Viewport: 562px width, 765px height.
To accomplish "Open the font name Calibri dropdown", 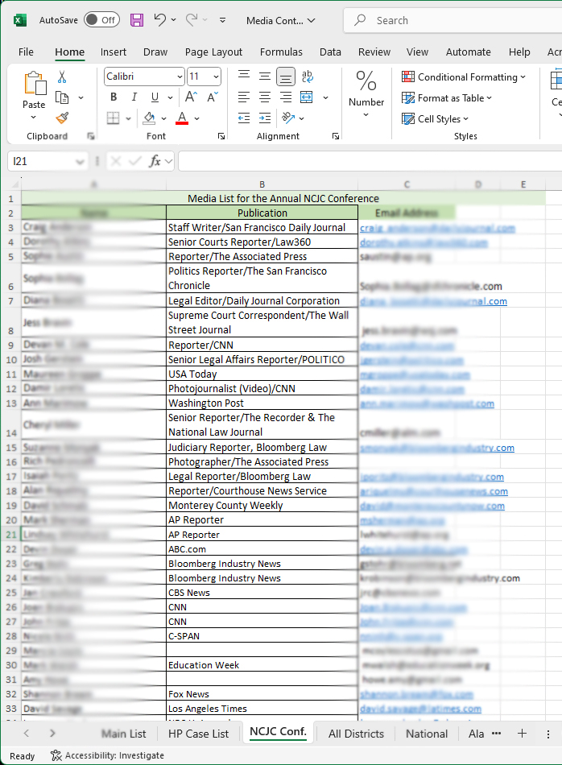I will [179, 77].
